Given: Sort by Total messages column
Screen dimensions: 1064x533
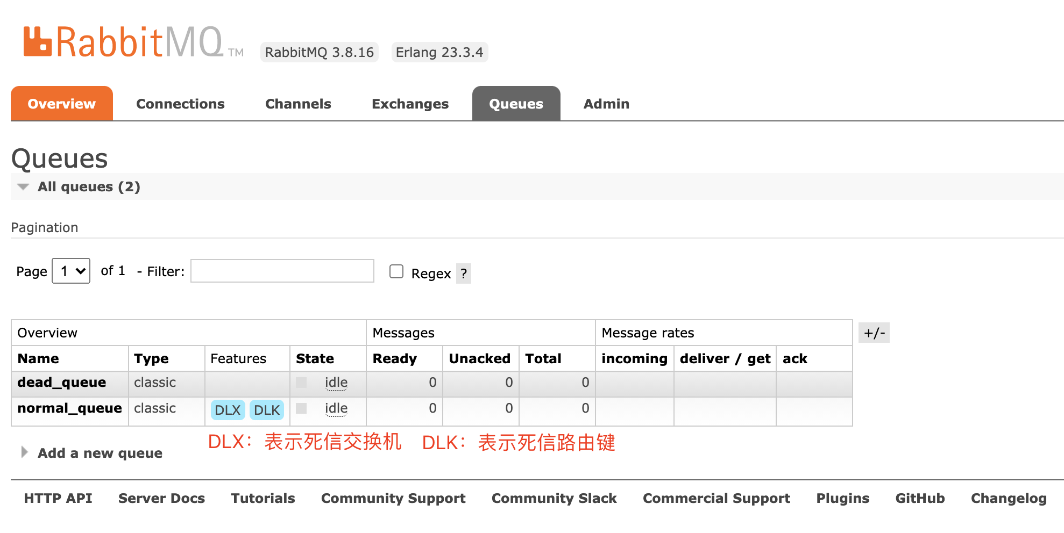Looking at the screenshot, I should click(543, 358).
